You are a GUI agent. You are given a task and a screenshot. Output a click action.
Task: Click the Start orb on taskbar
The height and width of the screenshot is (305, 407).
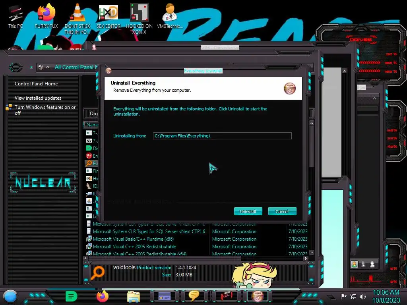point(10,296)
